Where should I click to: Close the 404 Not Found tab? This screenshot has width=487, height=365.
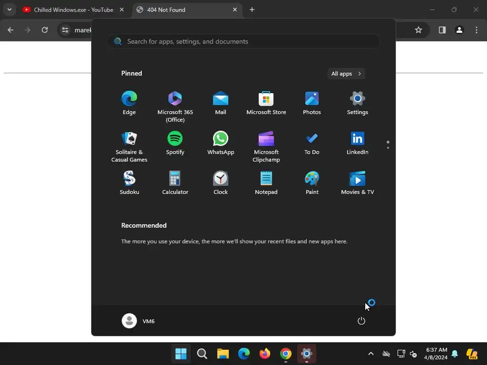coord(235,10)
